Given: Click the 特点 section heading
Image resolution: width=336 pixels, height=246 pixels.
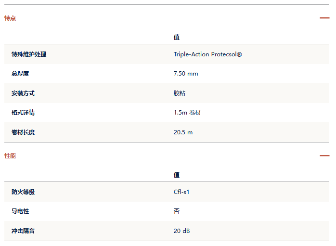Looking at the screenshot, I should pos(10,18).
